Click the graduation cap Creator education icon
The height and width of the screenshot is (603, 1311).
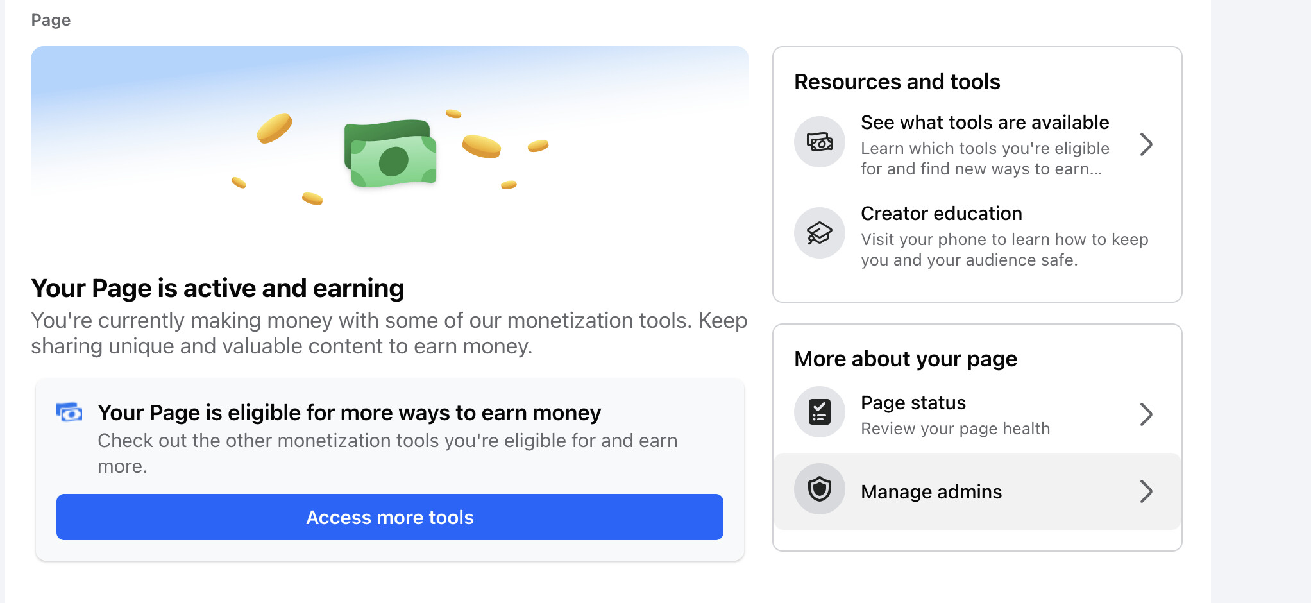(x=819, y=233)
